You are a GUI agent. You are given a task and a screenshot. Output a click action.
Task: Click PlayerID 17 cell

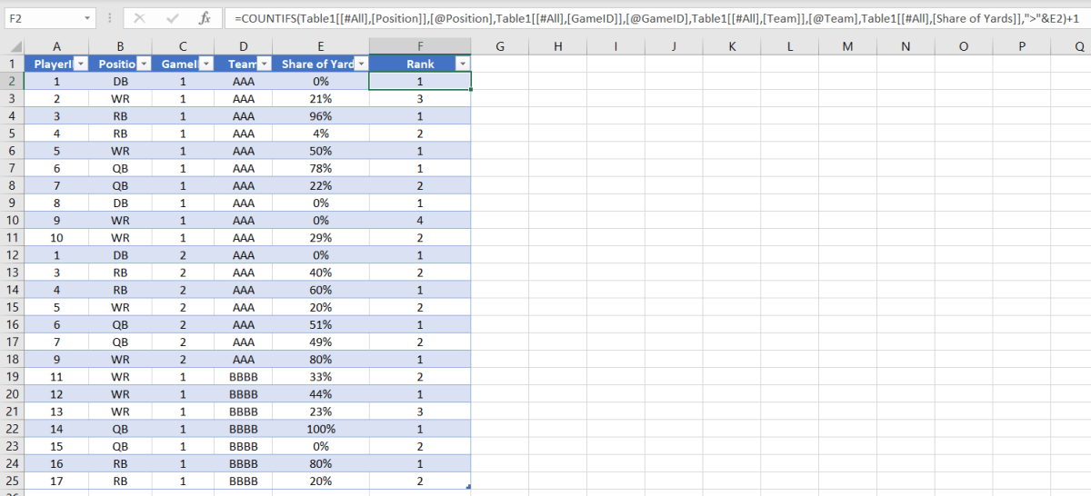tap(56, 481)
